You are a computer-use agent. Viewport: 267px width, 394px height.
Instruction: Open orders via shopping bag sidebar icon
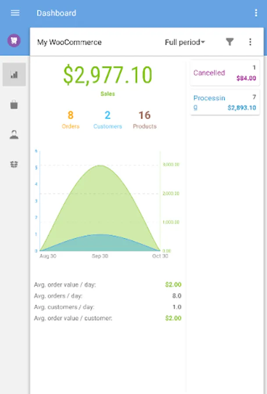14,105
